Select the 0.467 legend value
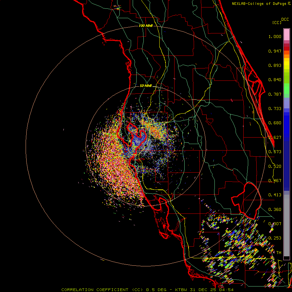The image size is (292, 292). pyautogui.click(x=275, y=181)
